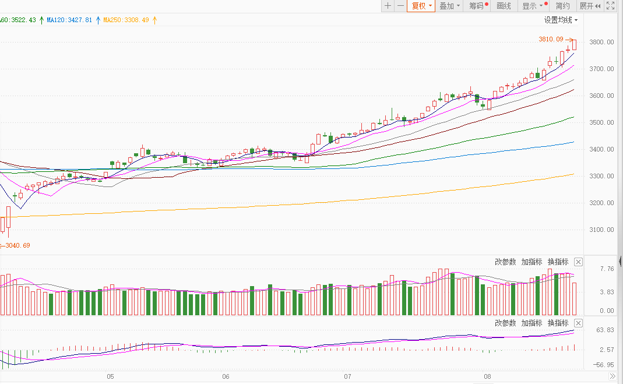
Task: Select the 画线 drawing tool
Action: pyautogui.click(x=504, y=6)
